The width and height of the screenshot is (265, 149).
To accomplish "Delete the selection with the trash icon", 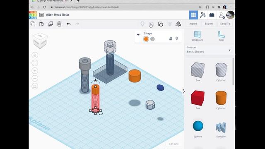I will pos(59,24).
